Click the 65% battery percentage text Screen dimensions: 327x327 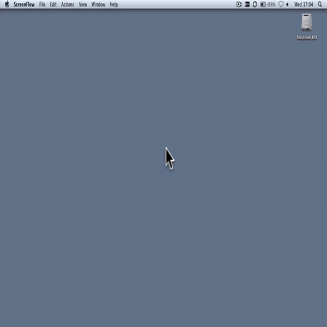pos(271,4)
